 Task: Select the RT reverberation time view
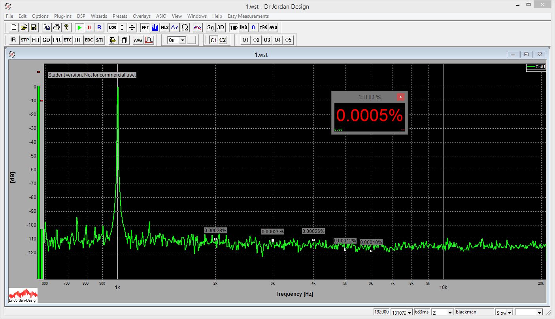pos(78,40)
